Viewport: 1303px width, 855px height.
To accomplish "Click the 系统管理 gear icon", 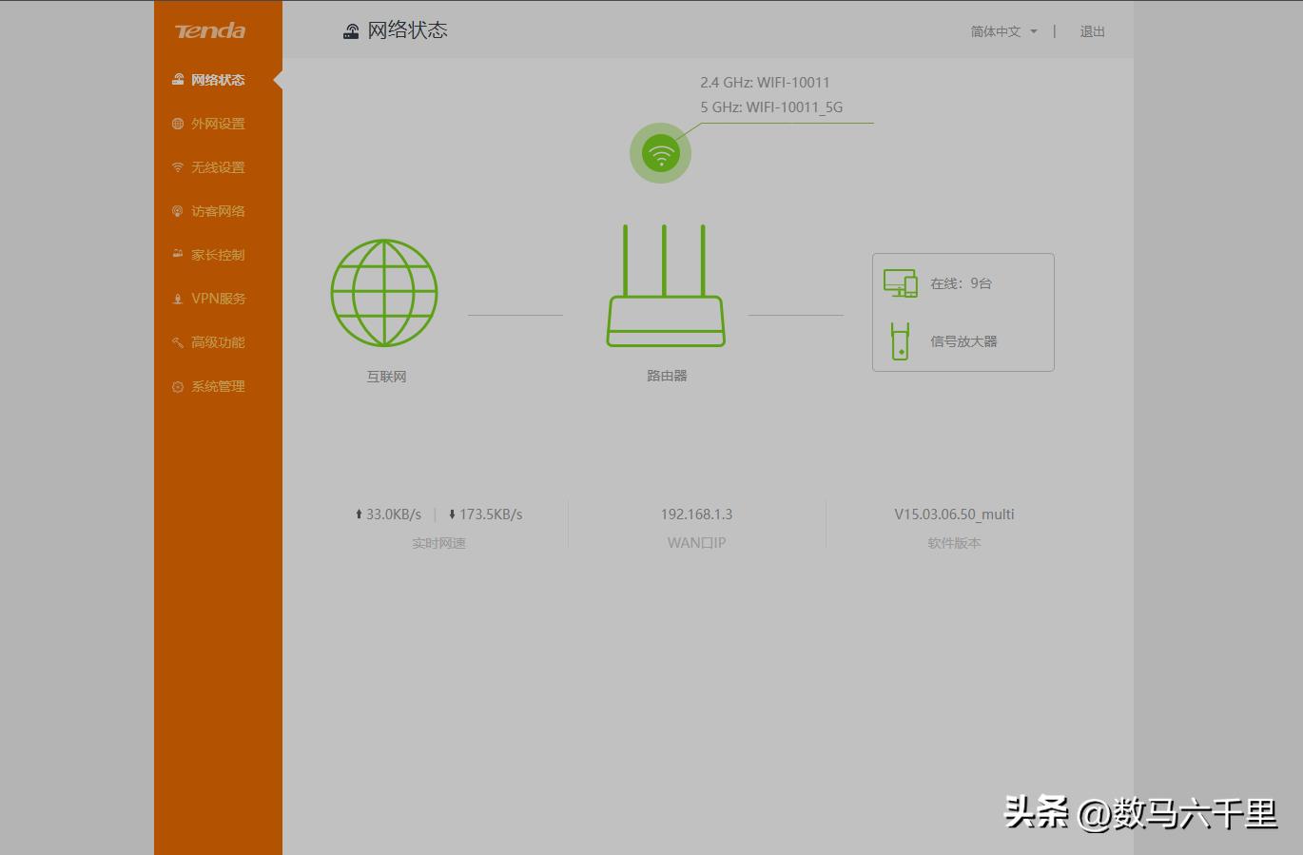I will pos(178,387).
